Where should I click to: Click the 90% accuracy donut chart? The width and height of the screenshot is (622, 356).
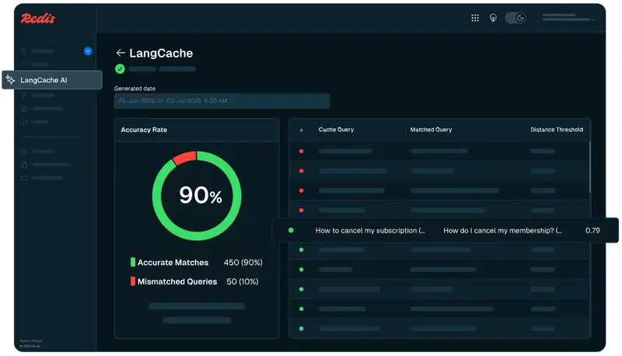[x=197, y=195]
